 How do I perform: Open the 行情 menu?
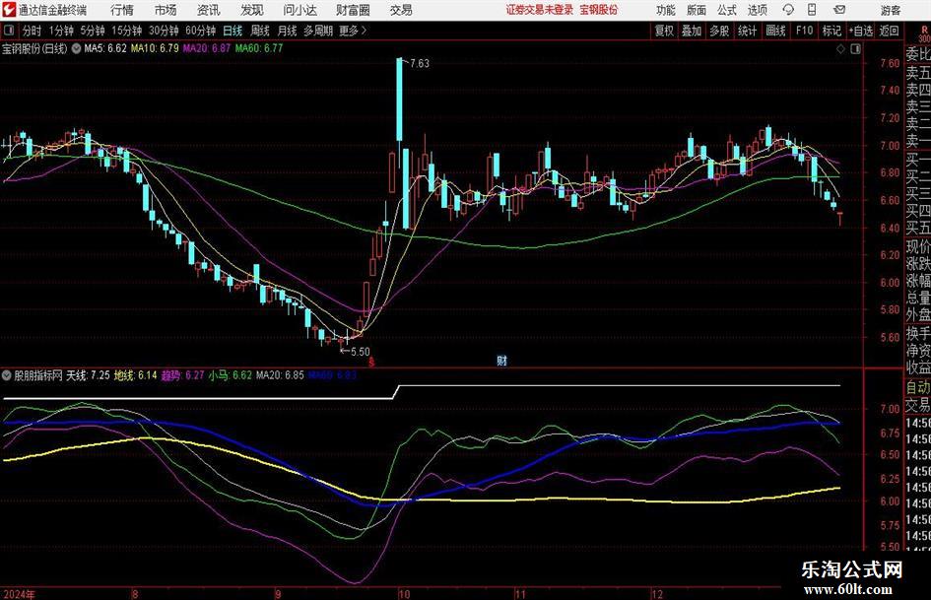pyautogui.click(x=122, y=10)
